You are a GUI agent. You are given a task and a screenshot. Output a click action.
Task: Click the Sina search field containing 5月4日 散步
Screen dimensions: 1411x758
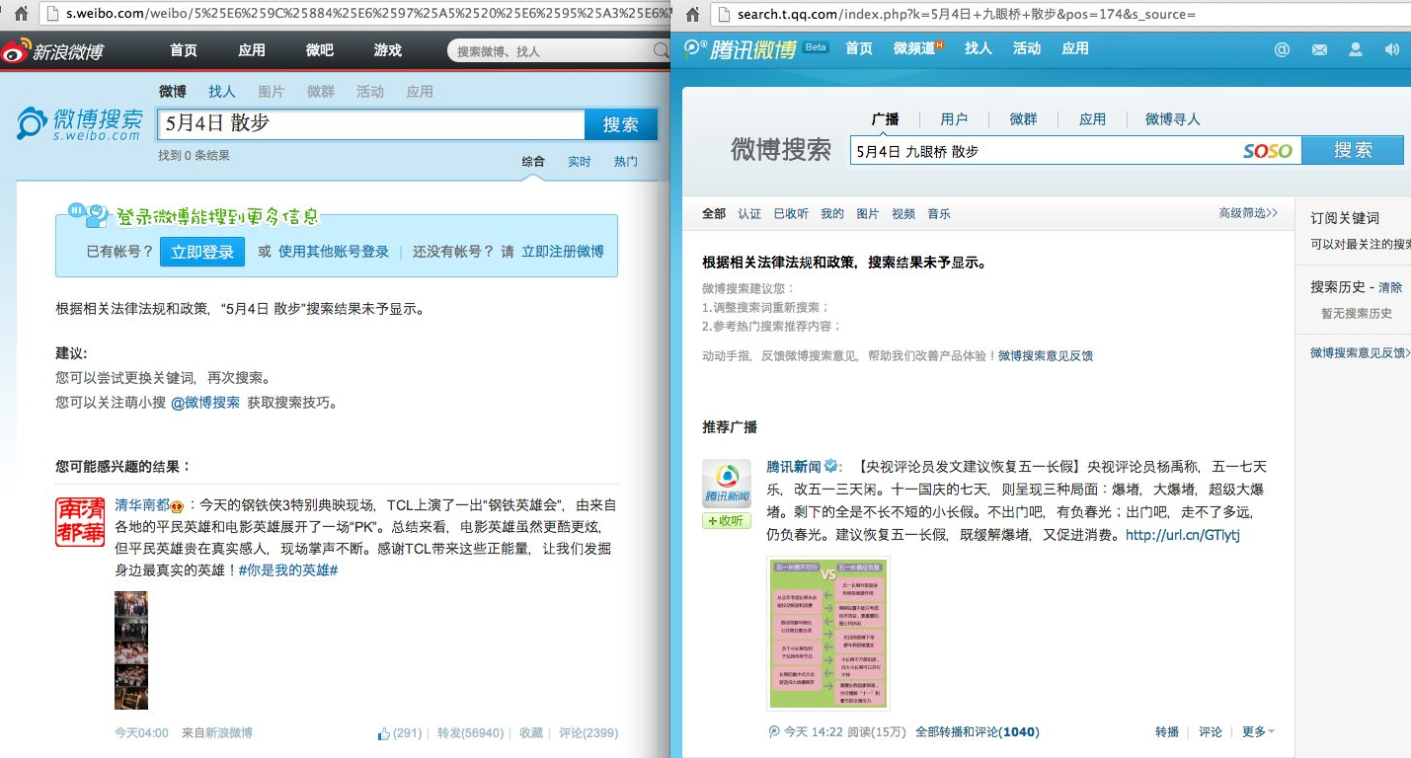(x=371, y=124)
